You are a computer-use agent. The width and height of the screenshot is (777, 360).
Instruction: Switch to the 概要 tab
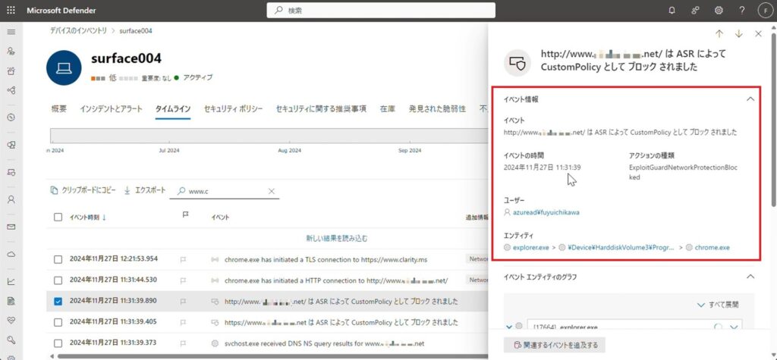(x=58, y=109)
